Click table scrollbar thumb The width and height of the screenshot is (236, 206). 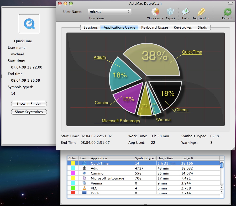click(222, 165)
